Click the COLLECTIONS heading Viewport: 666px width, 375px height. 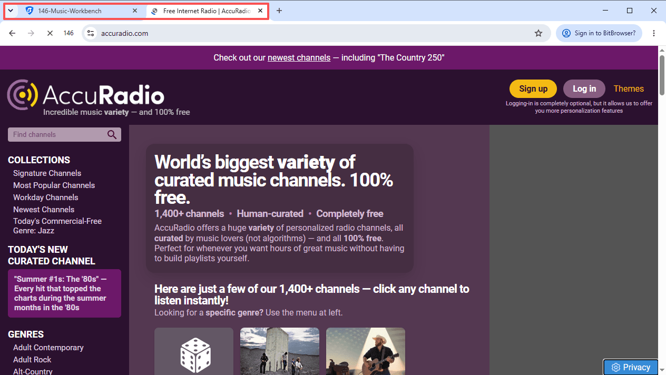39,160
